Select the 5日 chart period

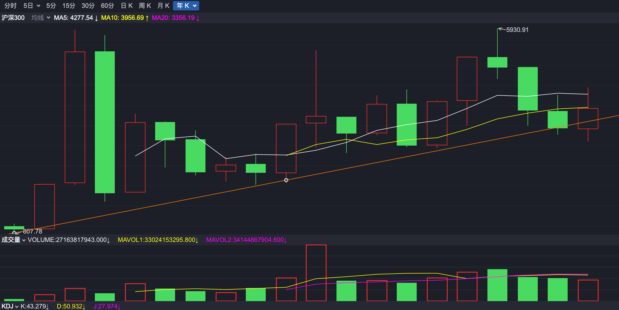(x=28, y=5)
